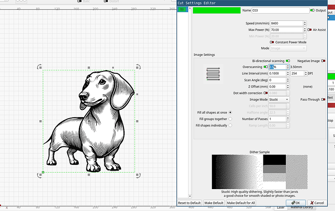Image resolution: width=335 pixels, height=211 pixels.
Task: Click the left-middle resize handle
Action: click(x=40, y=121)
